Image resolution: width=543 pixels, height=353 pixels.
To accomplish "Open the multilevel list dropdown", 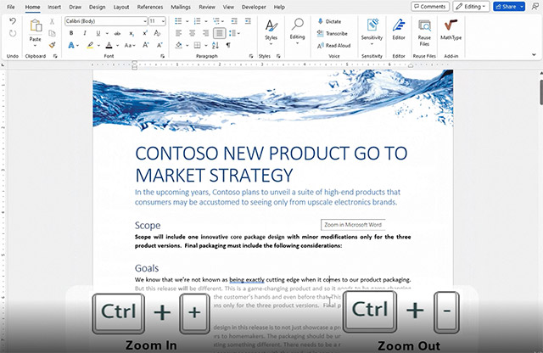I will (222, 21).
